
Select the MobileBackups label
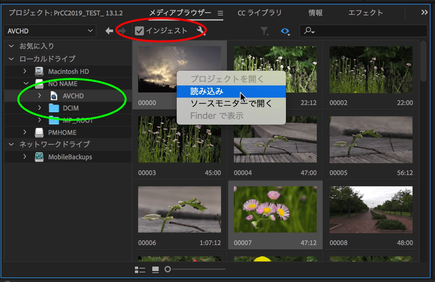[70, 157]
